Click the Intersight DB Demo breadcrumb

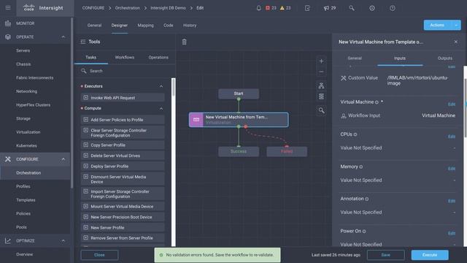[168, 8]
